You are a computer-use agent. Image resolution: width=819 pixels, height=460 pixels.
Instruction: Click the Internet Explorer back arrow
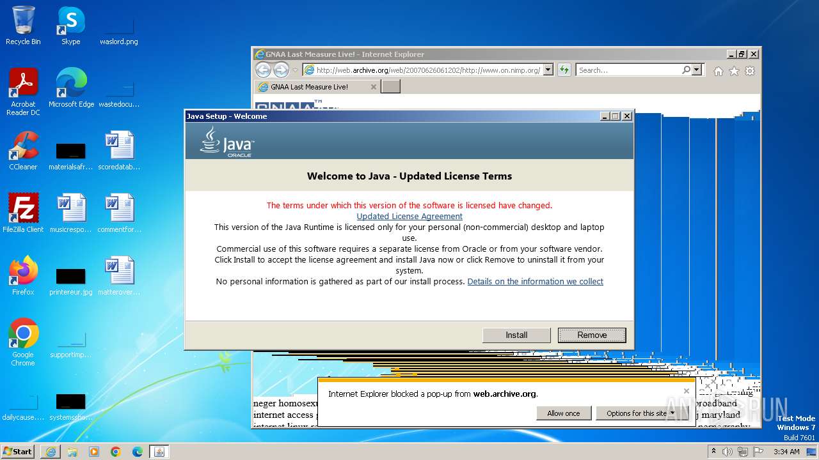263,70
